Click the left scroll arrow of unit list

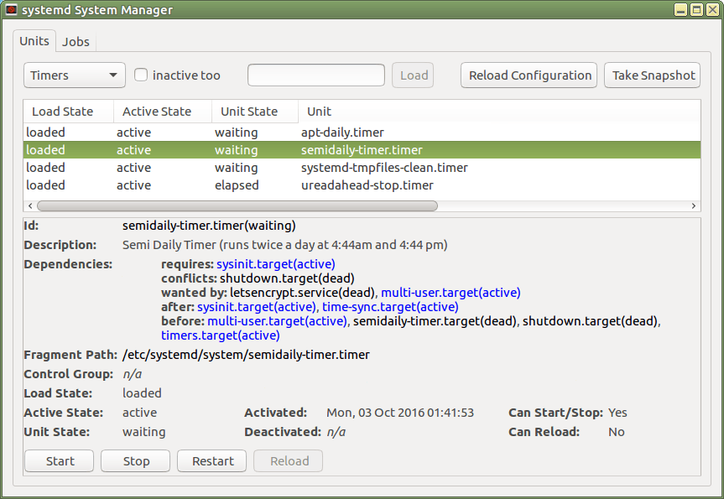(x=30, y=205)
